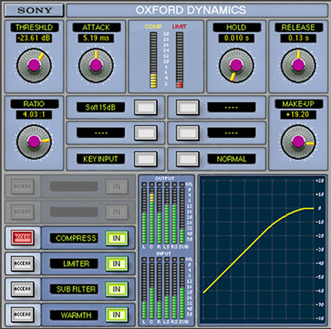The image size is (331, 329).
Task: Click the Soft 15dB label display
Action: coord(101,107)
